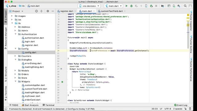Image resolution: width=197 pixels, height=111 pixels.
Task: Click 2 spaces indent setting
Action: [178, 109]
